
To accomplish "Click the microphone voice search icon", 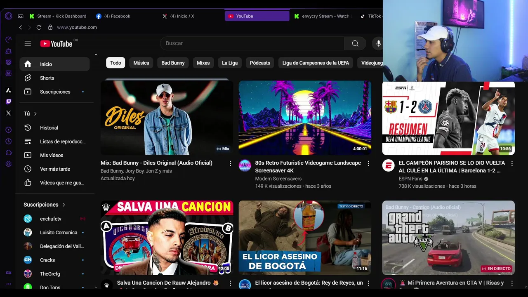I will [x=378, y=43].
